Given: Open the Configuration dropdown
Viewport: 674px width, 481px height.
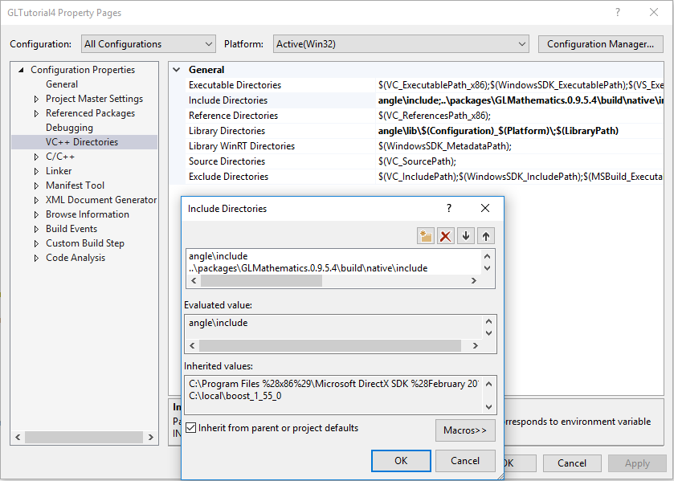Looking at the screenshot, I should click(x=148, y=44).
